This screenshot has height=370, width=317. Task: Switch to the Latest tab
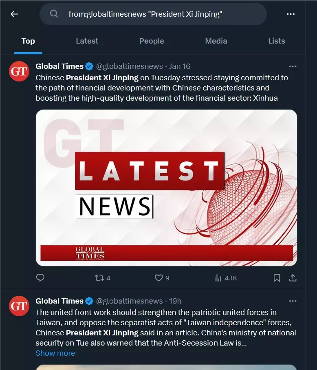87,41
